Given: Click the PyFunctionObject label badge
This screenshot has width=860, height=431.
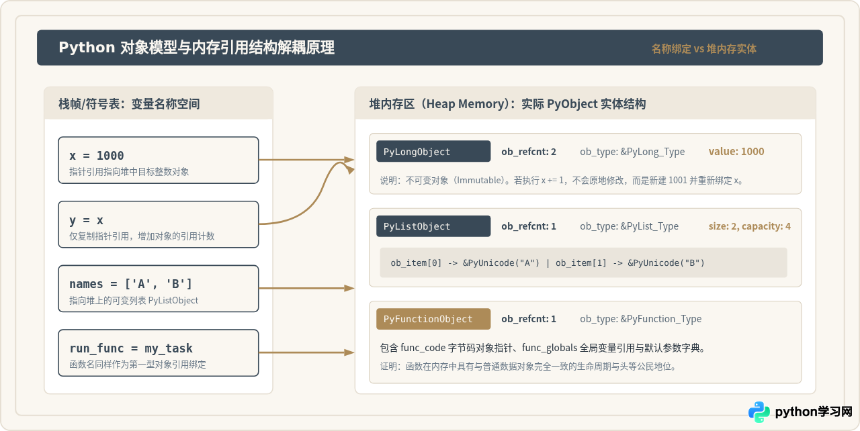Looking at the screenshot, I should [433, 319].
